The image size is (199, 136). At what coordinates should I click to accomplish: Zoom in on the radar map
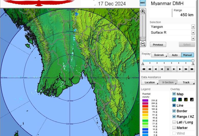(x=143, y=11)
